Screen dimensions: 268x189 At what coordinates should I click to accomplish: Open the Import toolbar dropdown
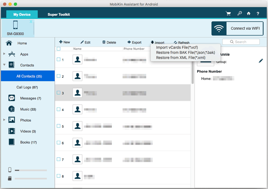click(157, 42)
